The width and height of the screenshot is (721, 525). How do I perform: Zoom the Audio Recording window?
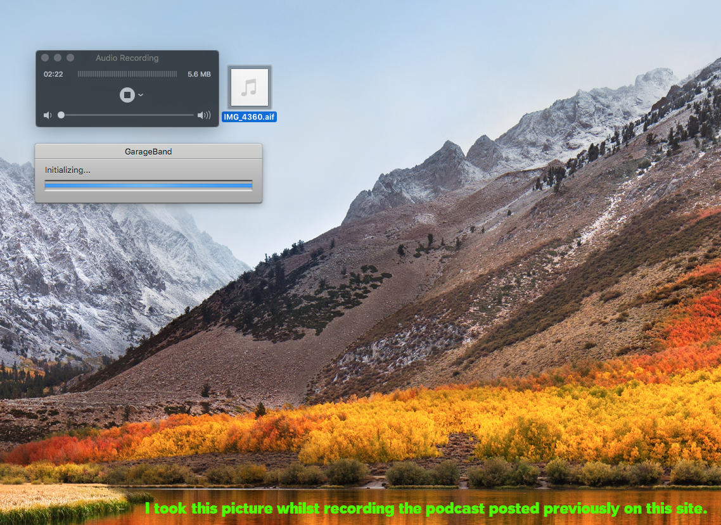click(x=70, y=58)
